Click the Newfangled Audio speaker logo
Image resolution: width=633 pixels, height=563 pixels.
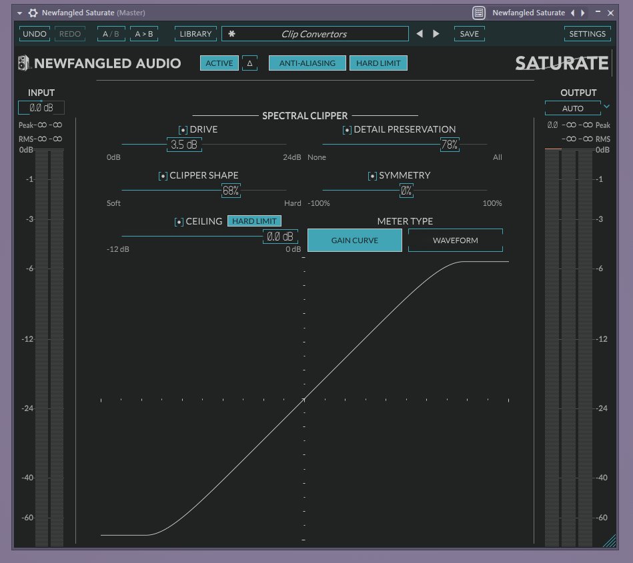point(24,63)
